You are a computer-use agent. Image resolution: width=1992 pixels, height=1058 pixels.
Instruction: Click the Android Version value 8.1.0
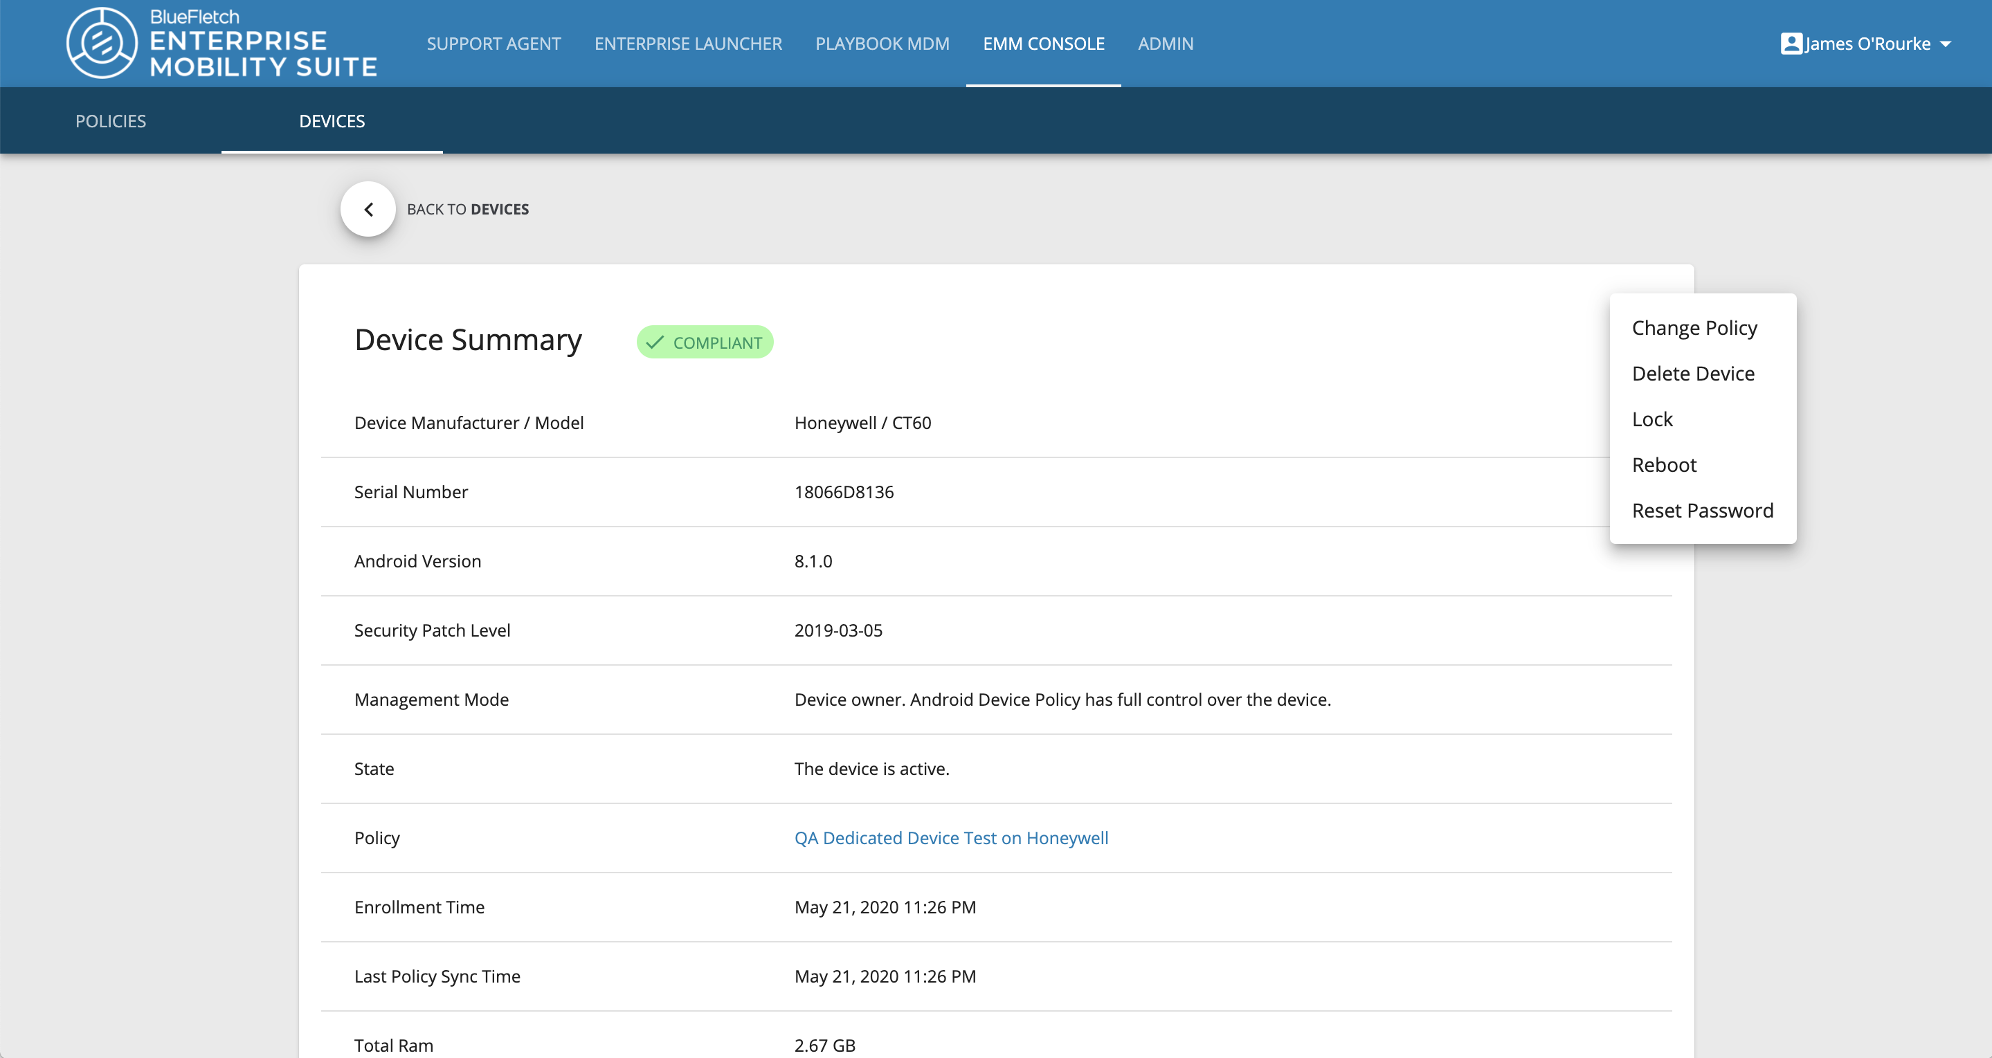(x=813, y=561)
